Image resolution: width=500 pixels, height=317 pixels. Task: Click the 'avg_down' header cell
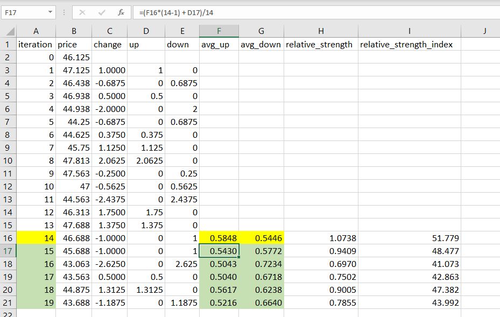(x=261, y=44)
